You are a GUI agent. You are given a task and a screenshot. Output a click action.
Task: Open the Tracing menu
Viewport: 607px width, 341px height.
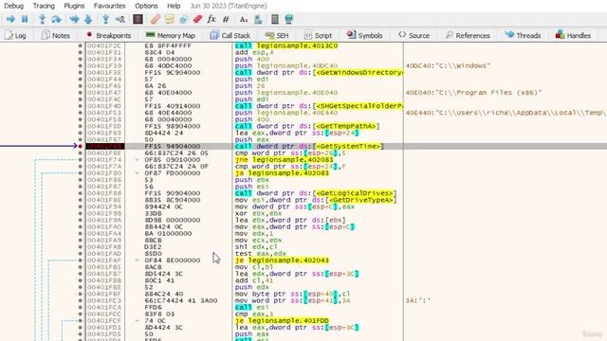[x=44, y=6]
